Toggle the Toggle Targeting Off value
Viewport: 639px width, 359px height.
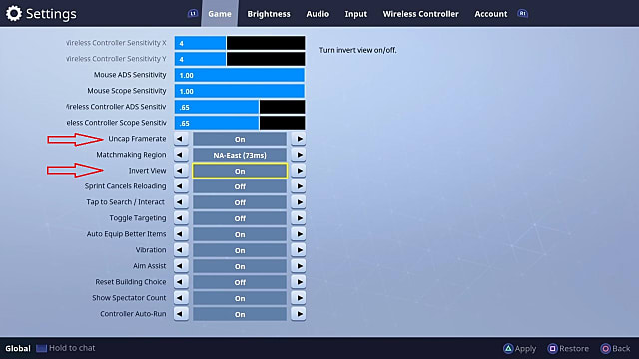240,218
